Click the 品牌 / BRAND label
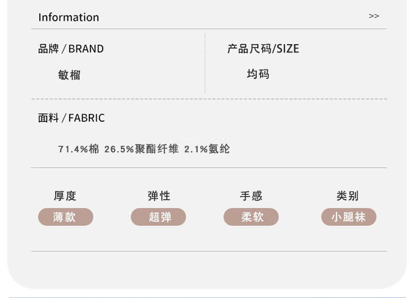This screenshot has width=414, height=298. click(x=71, y=49)
